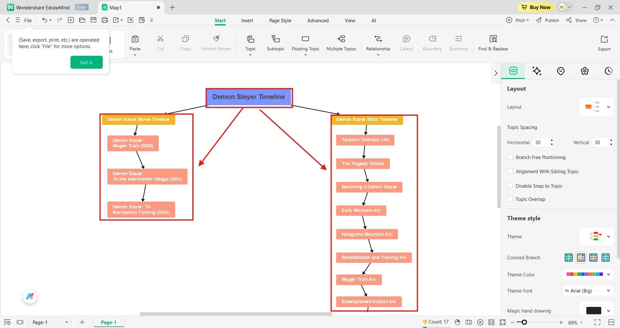Click the Export icon
The width and height of the screenshot is (620, 328).
pyautogui.click(x=604, y=43)
